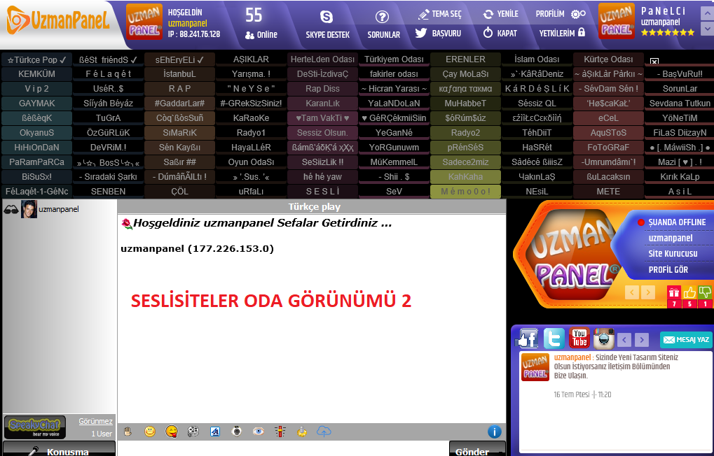Toggle the Görünmez invisible mode link
714x456 pixels.
[x=95, y=421]
